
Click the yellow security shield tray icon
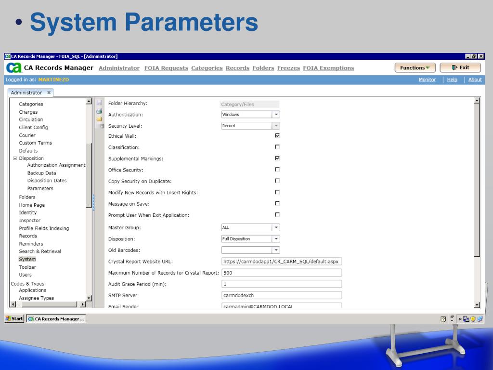pyautogui.click(x=473, y=319)
